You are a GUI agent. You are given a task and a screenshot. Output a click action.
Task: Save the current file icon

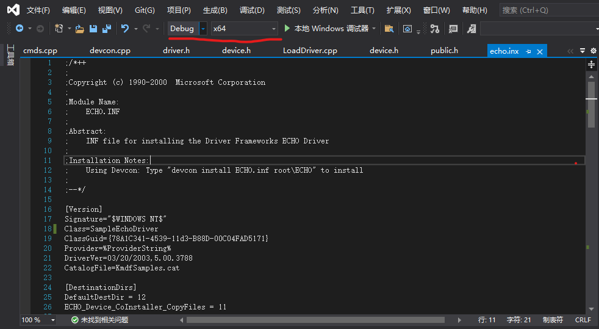[x=93, y=29]
